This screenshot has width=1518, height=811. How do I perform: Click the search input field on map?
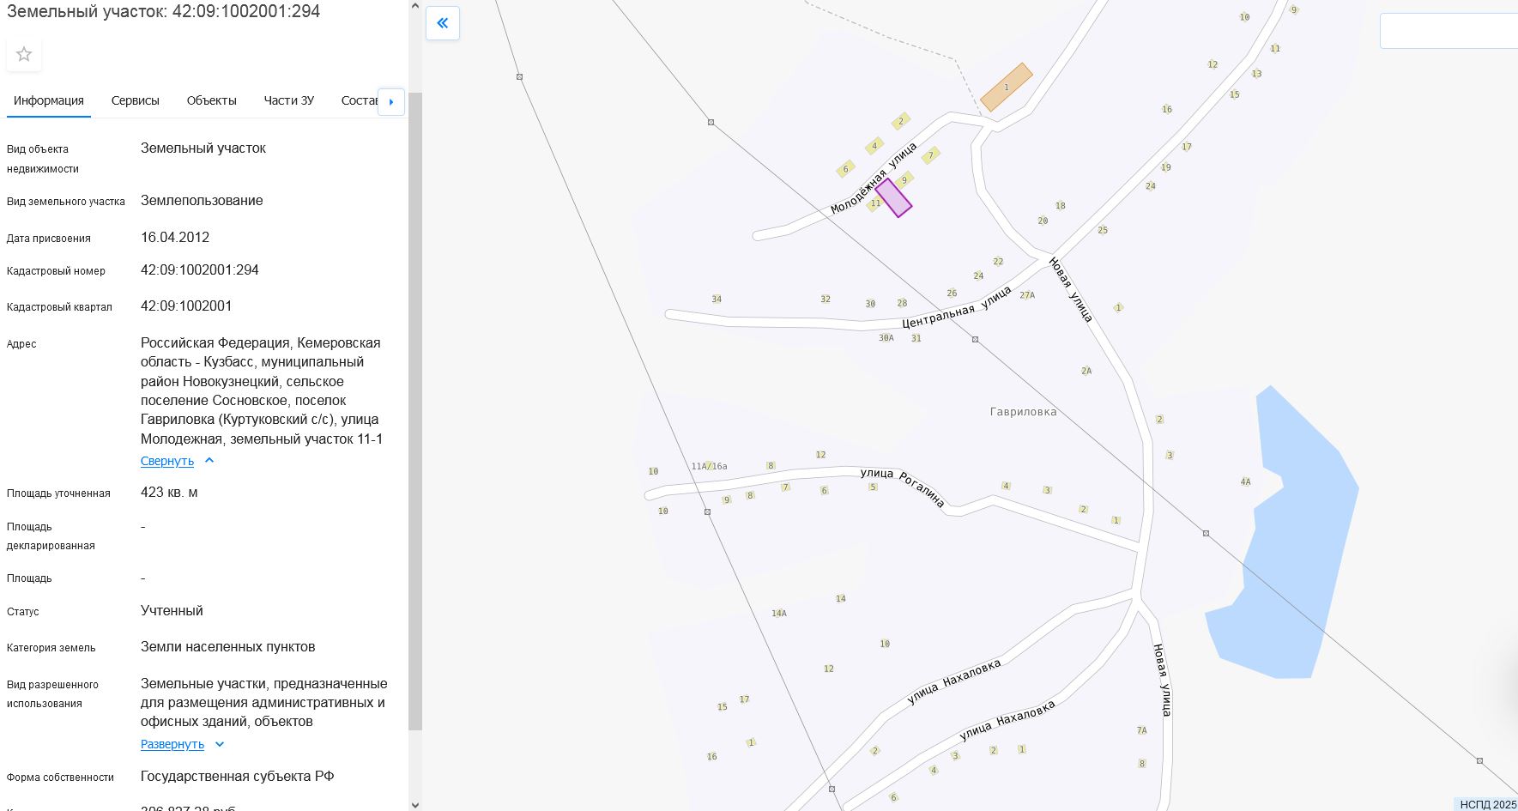coord(1448,32)
